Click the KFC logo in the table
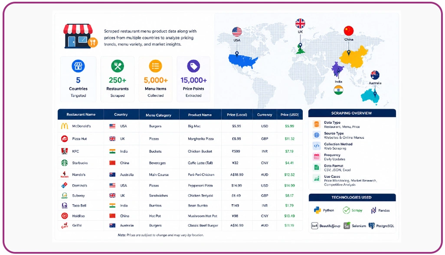The height and width of the screenshot is (255, 445). tap(65, 151)
